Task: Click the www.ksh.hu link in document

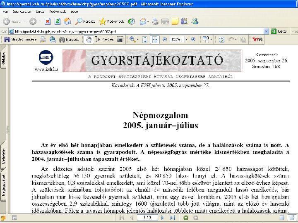Action: (46, 69)
